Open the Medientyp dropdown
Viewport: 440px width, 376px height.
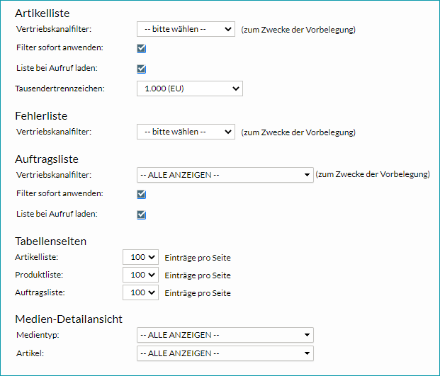click(x=225, y=335)
